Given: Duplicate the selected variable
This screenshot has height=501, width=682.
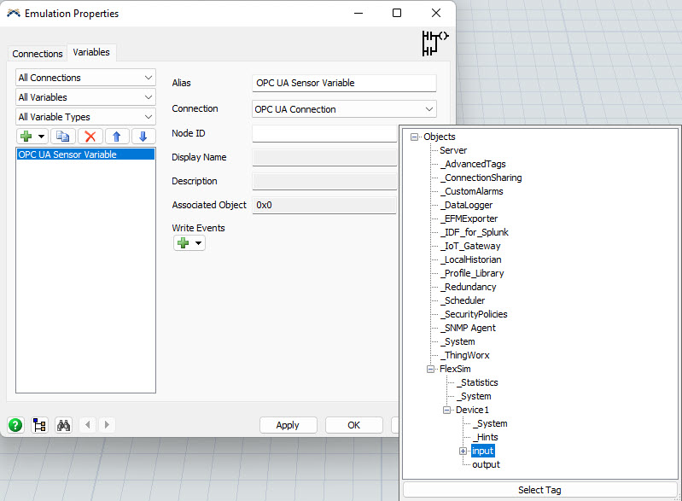Looking at the screenshot, I should pyautogui.click(x=62, y=137).
